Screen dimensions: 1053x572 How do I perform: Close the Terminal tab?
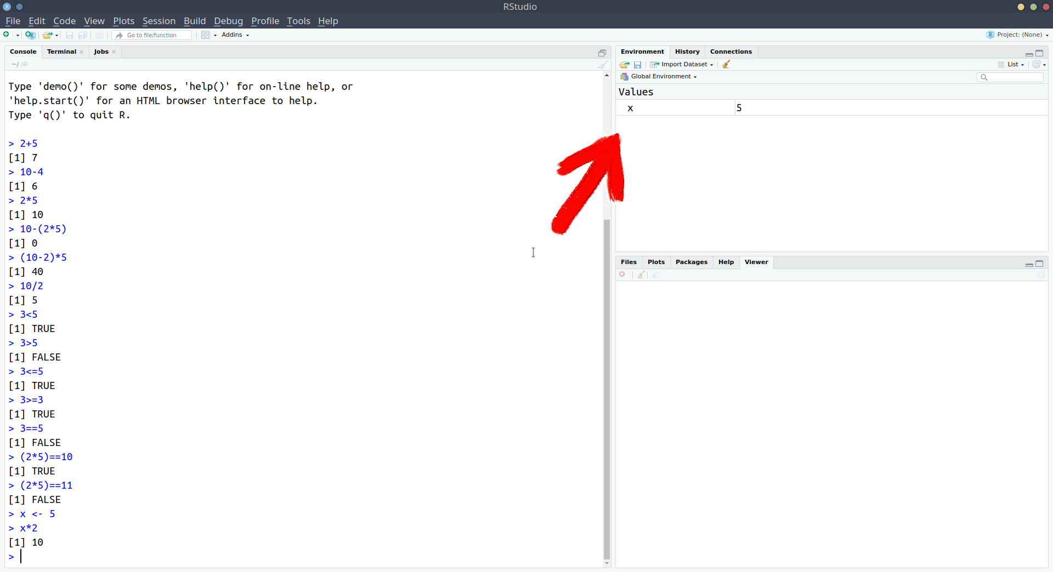point(82,52)
